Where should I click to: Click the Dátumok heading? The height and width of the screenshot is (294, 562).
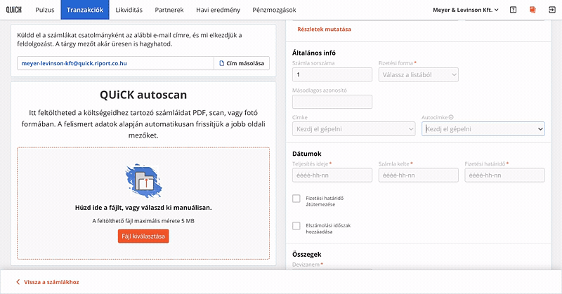(307, 154)
